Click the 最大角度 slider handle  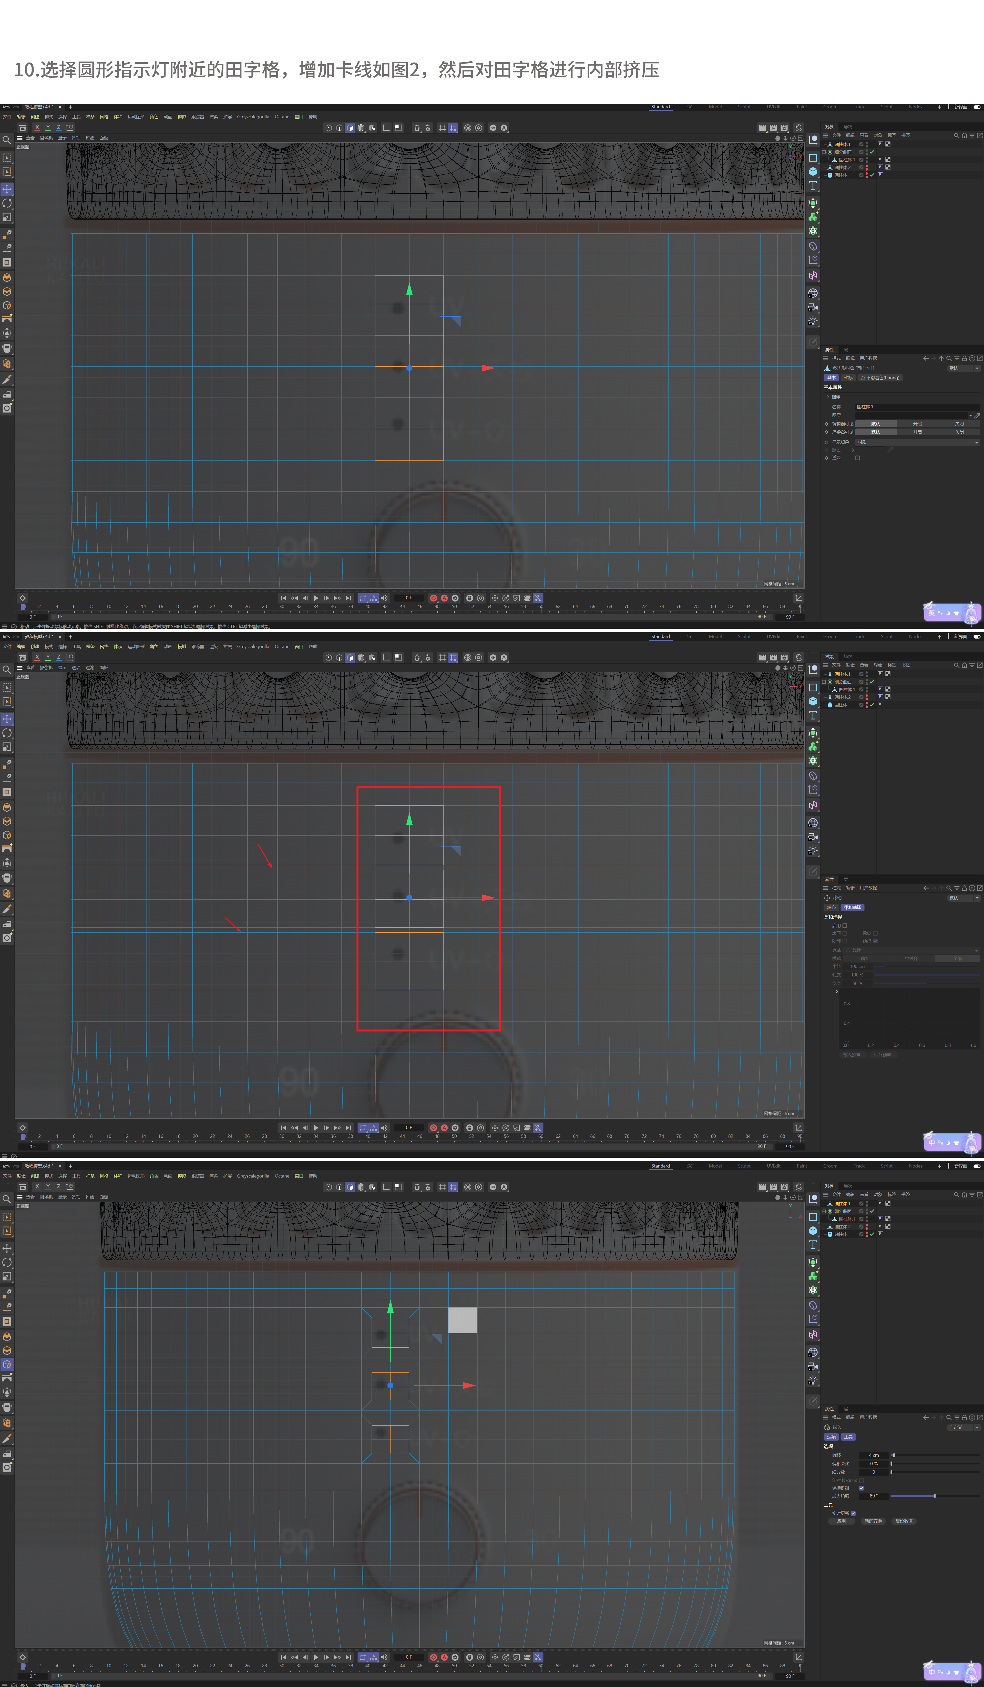pyautogui.click(x=935, y=1496)
